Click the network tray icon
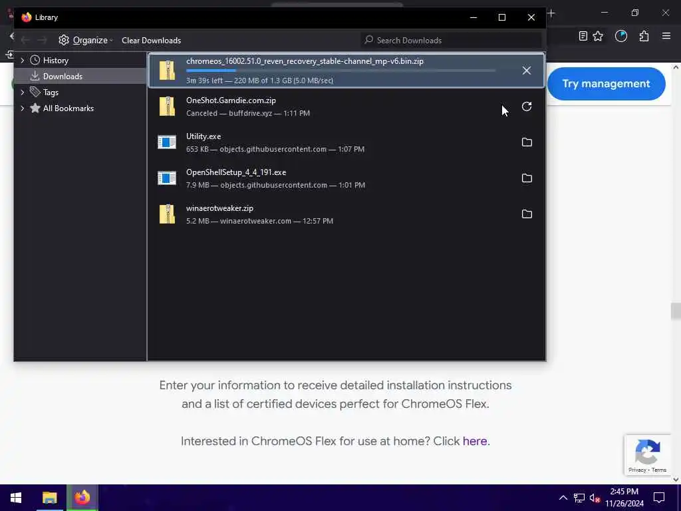The image size is (681, 511). click(x=579, y=498)
